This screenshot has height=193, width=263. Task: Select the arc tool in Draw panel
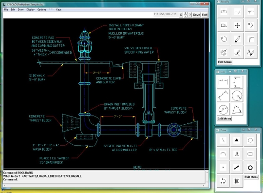(x=223, y=154)
